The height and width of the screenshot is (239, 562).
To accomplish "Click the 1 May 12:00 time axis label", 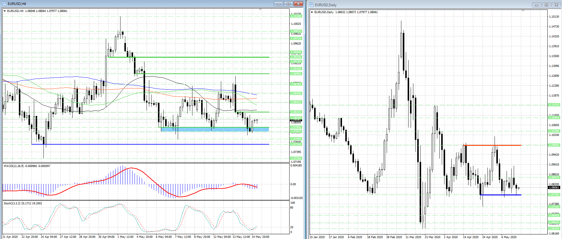I will point(126,237).
